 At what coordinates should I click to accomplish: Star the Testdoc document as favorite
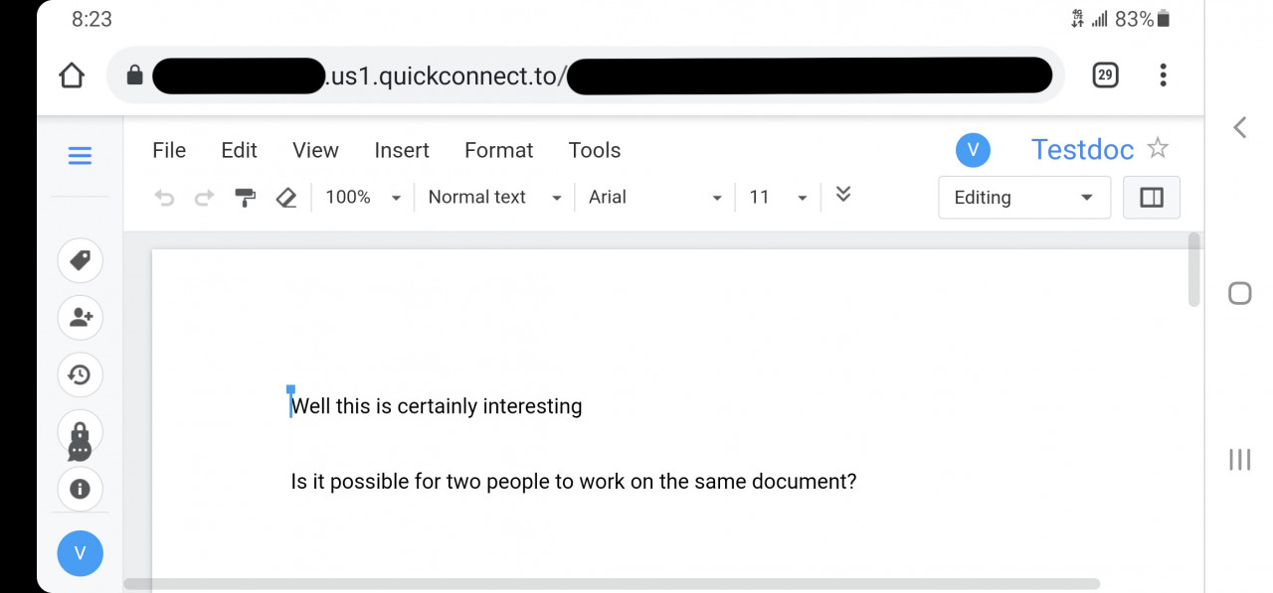click(x=1158, y=148)
